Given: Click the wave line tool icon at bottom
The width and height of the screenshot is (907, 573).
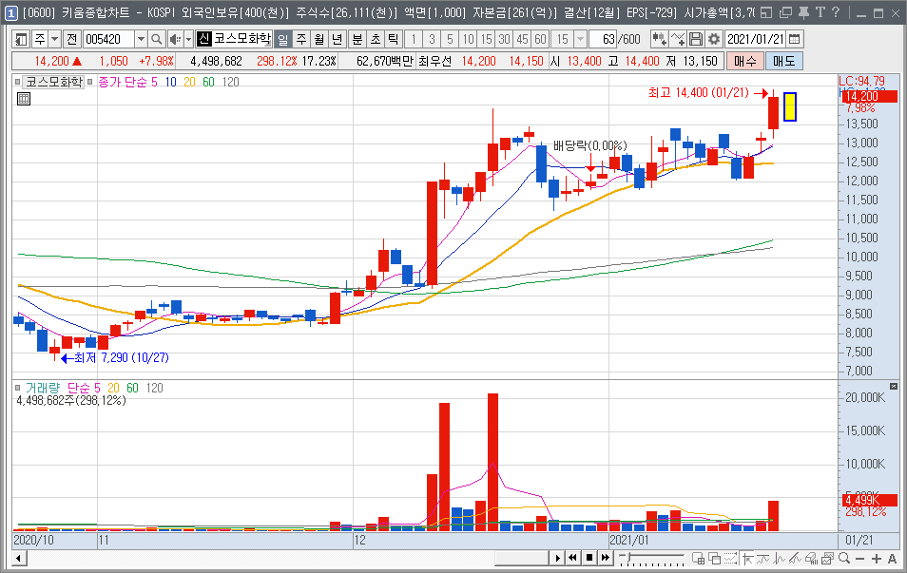Looking at the screenshot, I should (x=763, y=558).
